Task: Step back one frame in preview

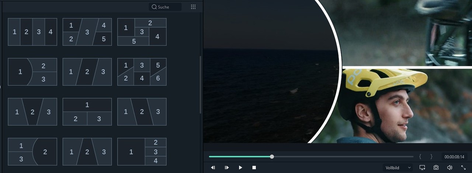Action: click(213, 167)
